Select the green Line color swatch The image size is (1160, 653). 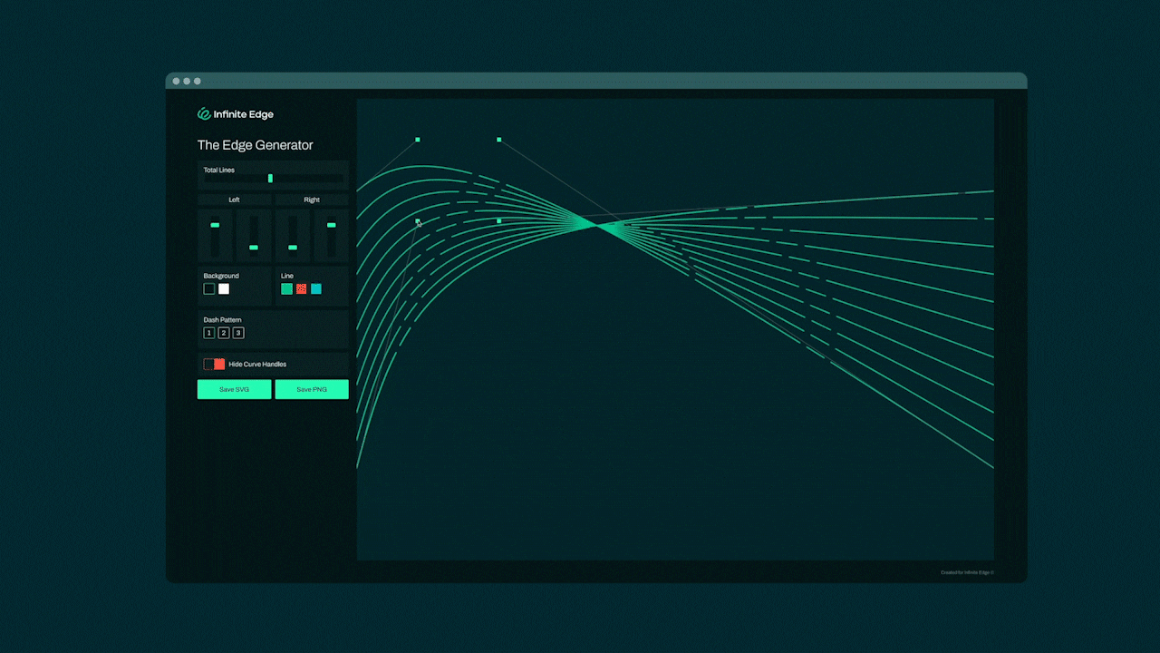(x=286, y=288)
